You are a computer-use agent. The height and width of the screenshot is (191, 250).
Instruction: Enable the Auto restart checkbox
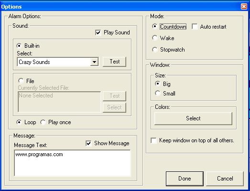click(x=195, y=26)
